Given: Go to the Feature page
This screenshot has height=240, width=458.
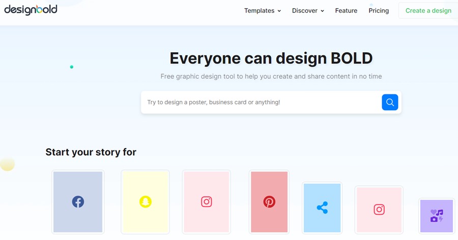Looking at the screenshot, I should coord(346,11).
